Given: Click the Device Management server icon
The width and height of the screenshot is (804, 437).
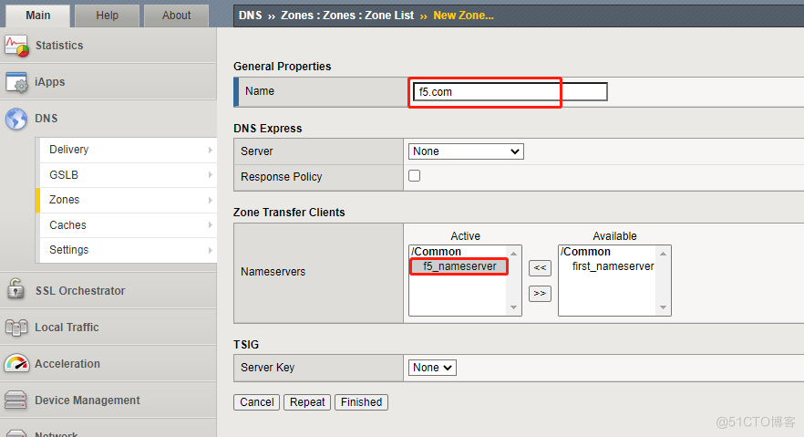Looking at the screenshot, I should point(16,400).
